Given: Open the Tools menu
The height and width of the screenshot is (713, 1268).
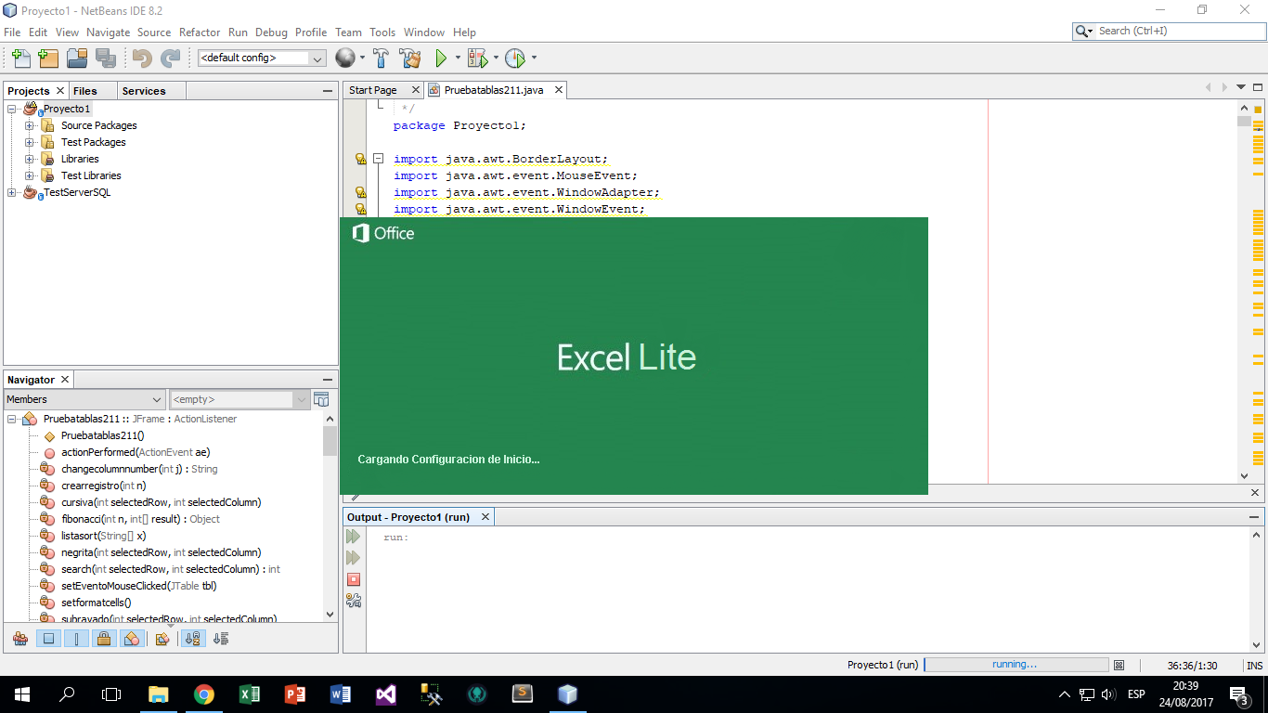Looking at the screenshot, I should tap(382, 32).
